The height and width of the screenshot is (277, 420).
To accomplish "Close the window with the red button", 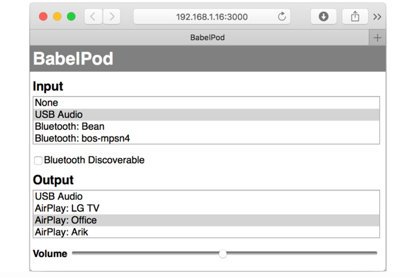I will (x=43, y=17).
